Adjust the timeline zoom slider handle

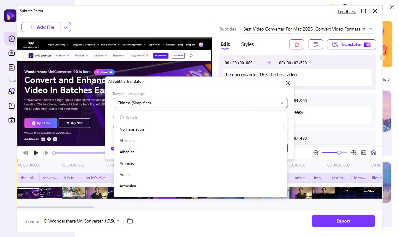tap(339, 153)
